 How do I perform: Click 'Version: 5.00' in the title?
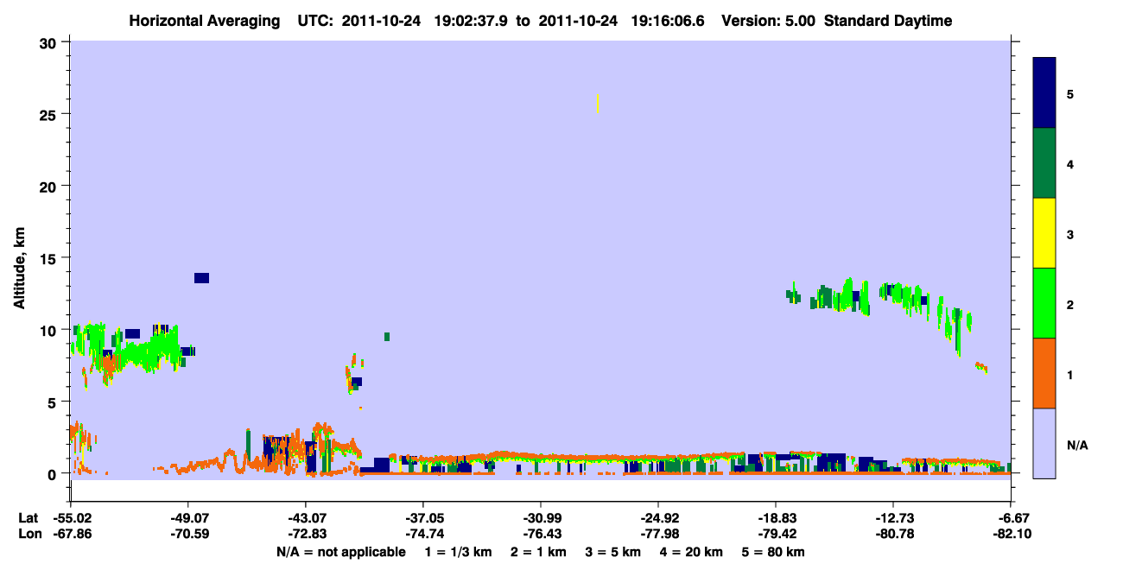point(769,21)
